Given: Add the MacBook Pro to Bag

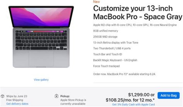Looking at the screenshot, I should 168,95.
